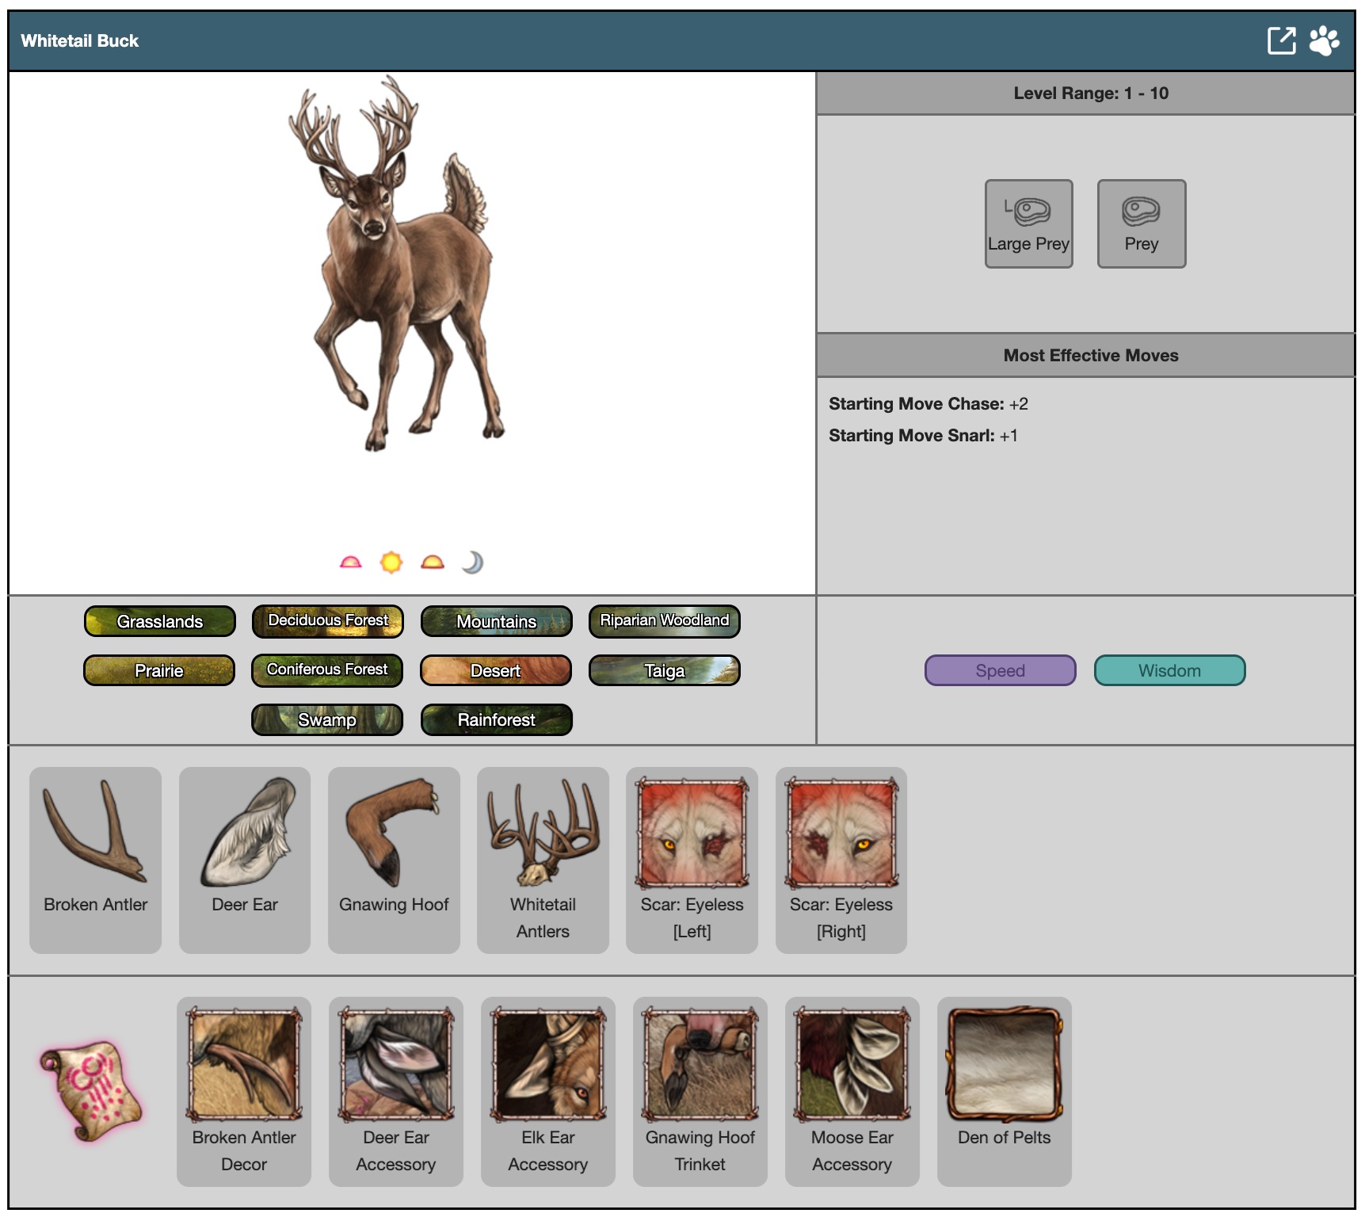Select the Large Prey meat icon

pos(1028,223)
